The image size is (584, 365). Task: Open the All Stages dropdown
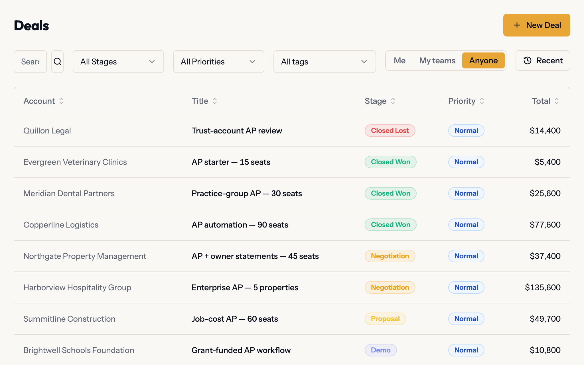pos(118,62)
